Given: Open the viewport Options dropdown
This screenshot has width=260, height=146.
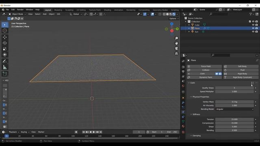Looking at the screenshot, I should tap(174, 19).
